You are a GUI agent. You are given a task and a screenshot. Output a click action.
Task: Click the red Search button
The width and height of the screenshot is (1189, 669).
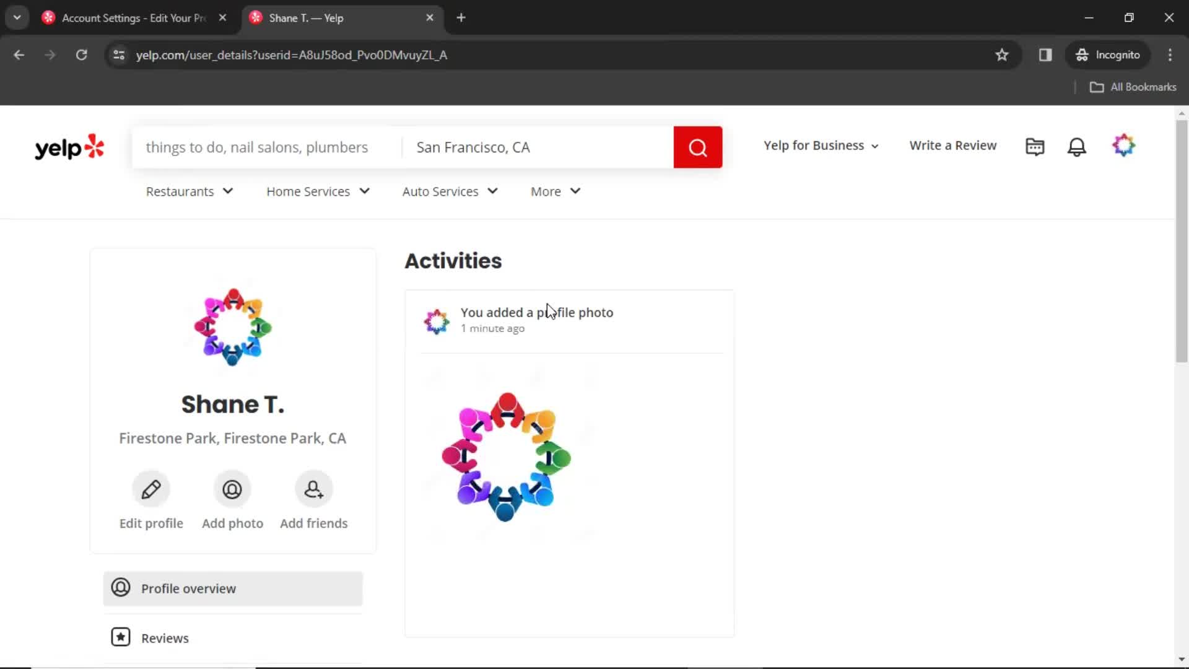coord(698,146)
